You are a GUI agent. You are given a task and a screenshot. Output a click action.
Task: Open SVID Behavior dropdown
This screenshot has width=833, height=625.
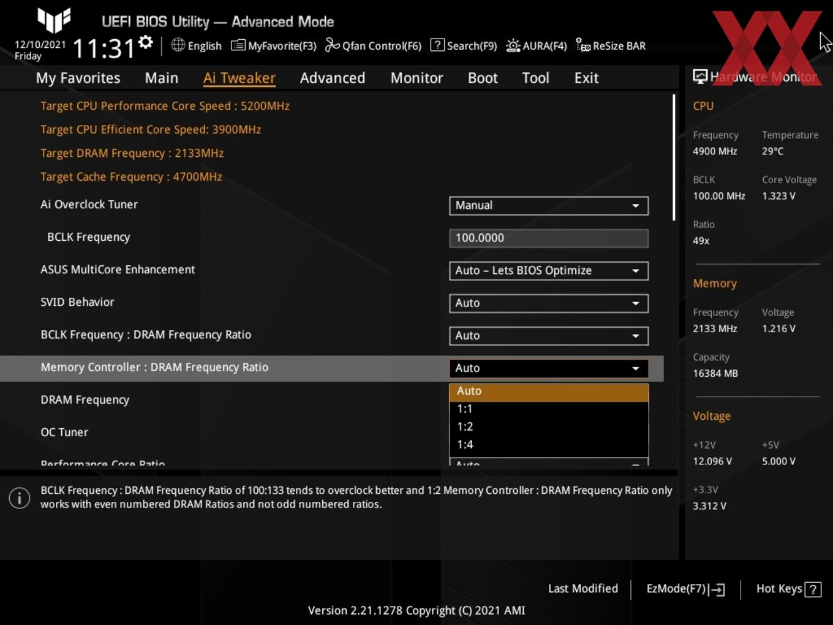(x=549, y=303)
